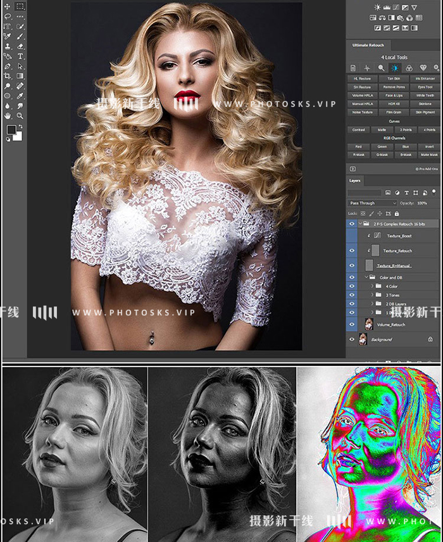The width and height of the screenshot is (443, 542).
Task: Click the White Teeth button
Action: pyautogui.click(x=425, y=96)
